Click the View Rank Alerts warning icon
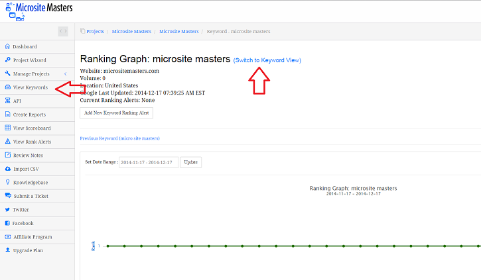This screenshot has width=481, height=280. coord(8,142)
